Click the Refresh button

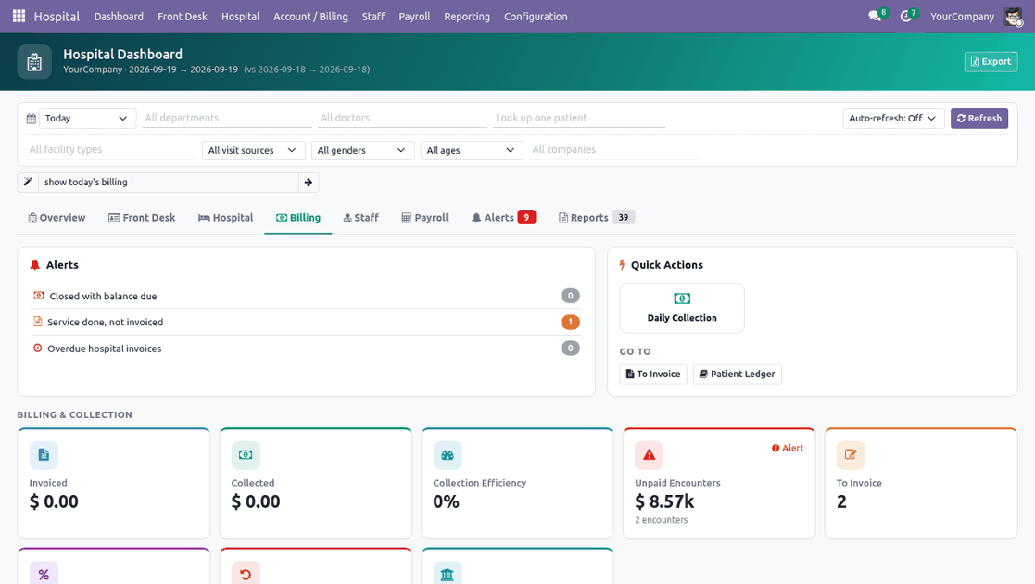(x=980, y=118)
